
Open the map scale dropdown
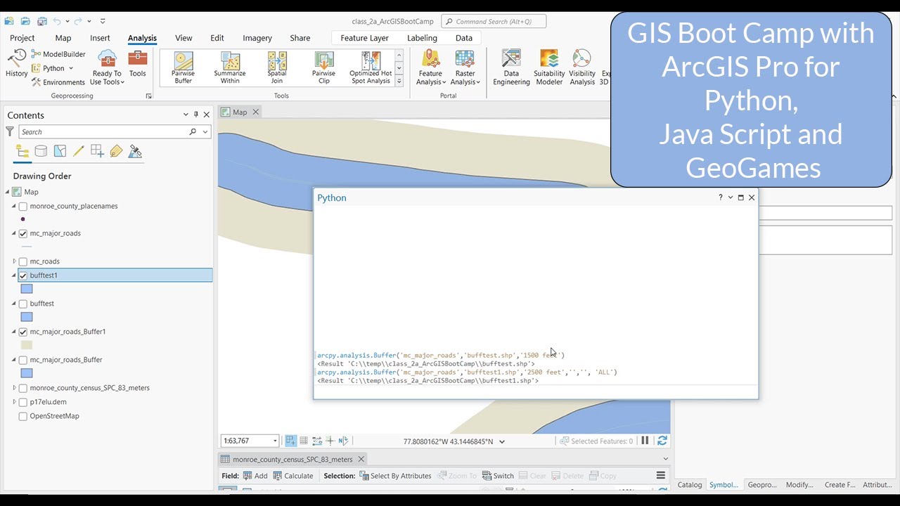tap(275, 441)
